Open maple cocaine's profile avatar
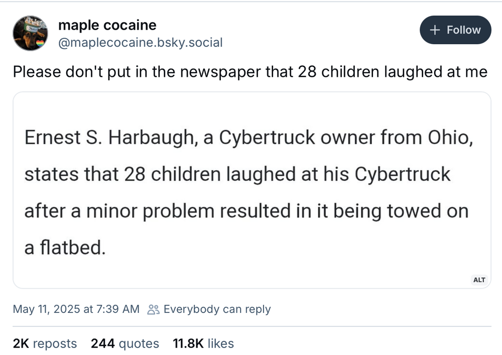Image resolution: width=502 pixels, height=355 pixels. [30, 33]
